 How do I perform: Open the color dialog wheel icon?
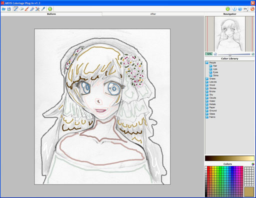(253, 164)
